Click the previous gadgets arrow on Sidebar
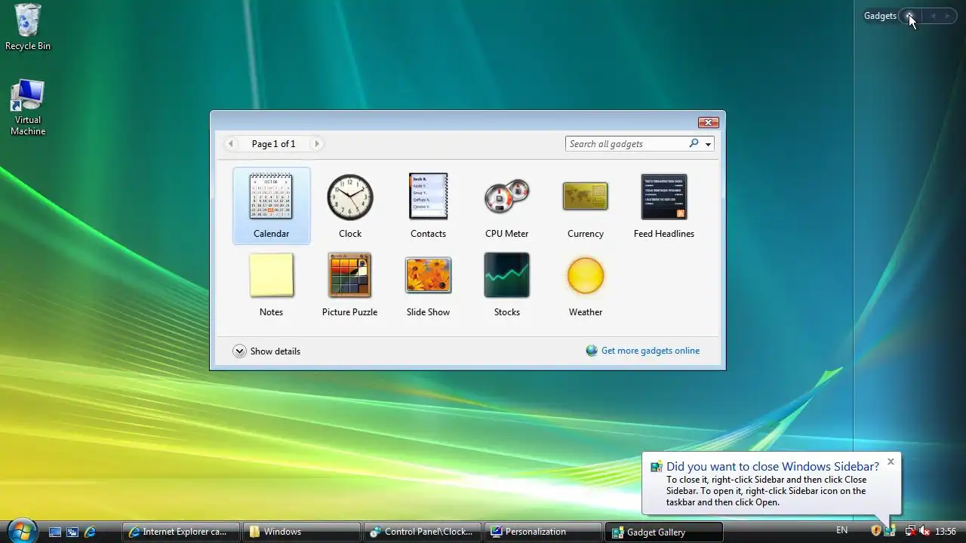This screenshot has height=543, width=966. [x=933, y=16]
